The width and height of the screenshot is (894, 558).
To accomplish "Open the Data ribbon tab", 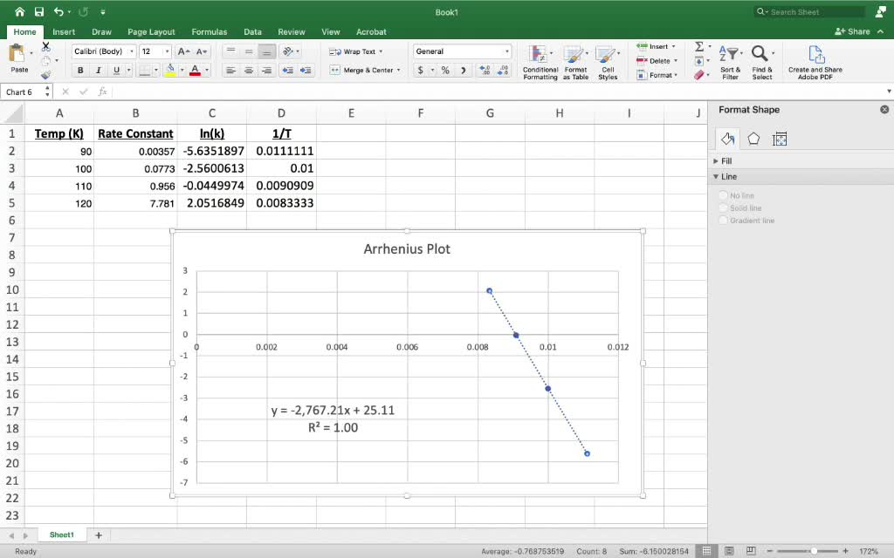I will click(x=252, y=31).
